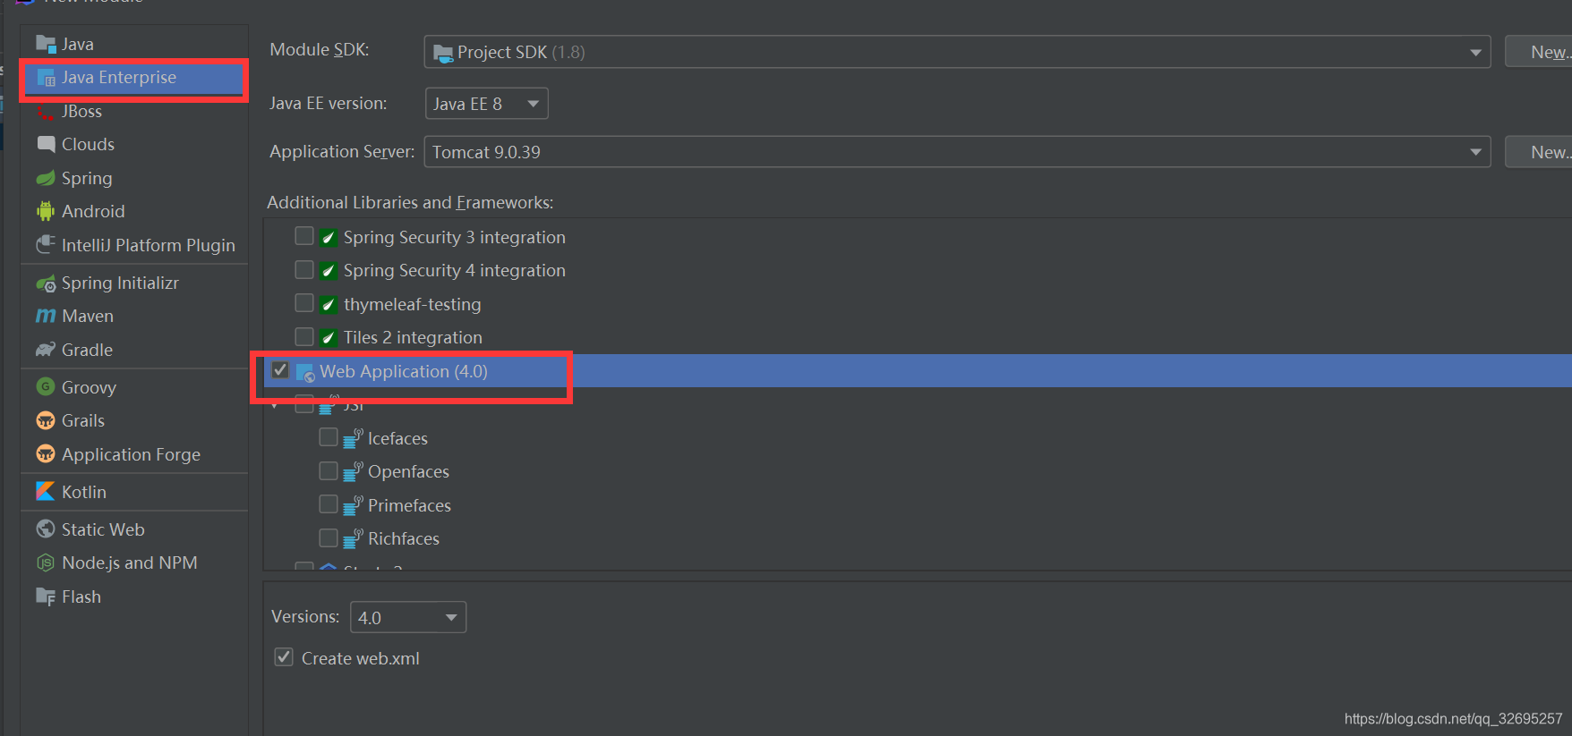Click New button beside Application Server
1572x736 pixels.
point(1539,152)
